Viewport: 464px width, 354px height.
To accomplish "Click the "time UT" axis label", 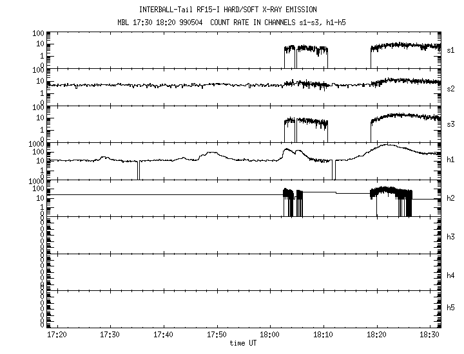I will pyautogui.click(x=243, y=344).
